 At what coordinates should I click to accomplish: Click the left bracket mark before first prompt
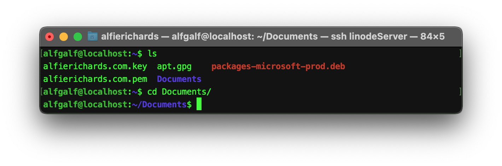click(42, 54)
